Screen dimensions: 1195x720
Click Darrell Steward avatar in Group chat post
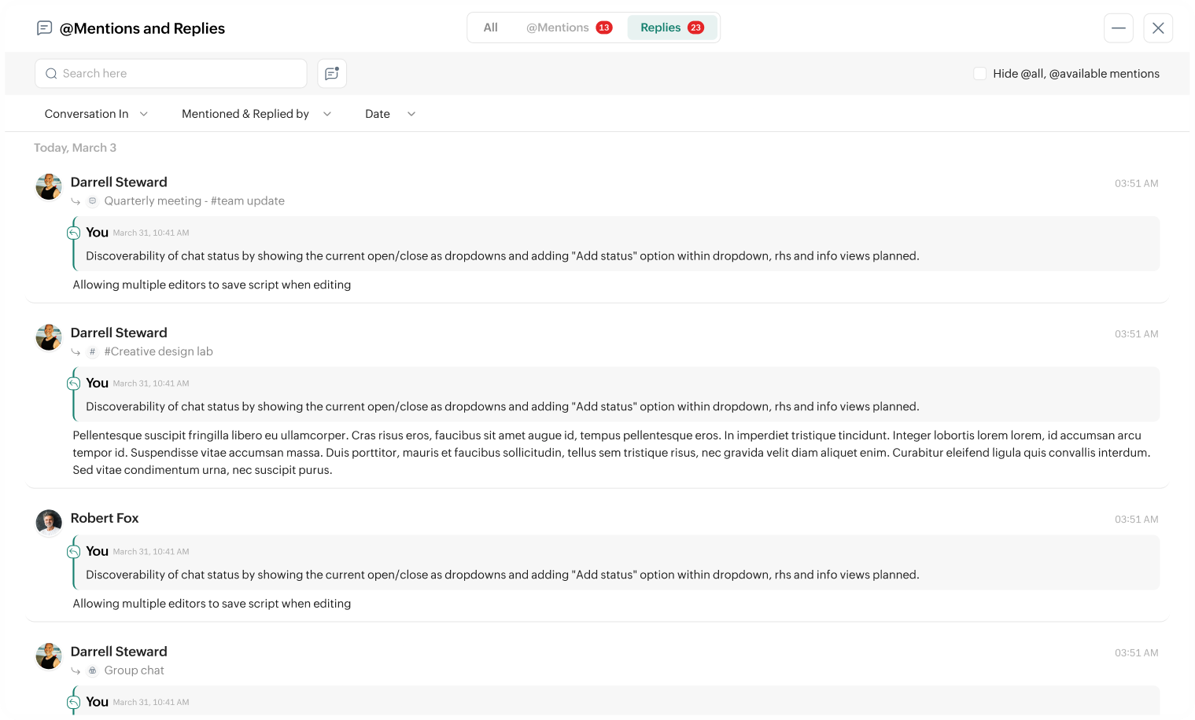pos(49,656)
